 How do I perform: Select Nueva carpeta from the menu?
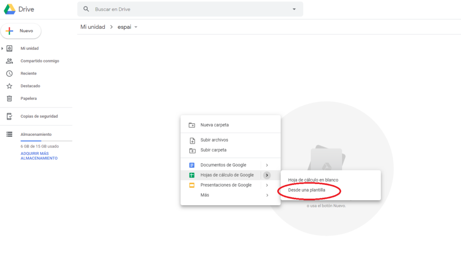pyautogui.click(x=215, y=125)
